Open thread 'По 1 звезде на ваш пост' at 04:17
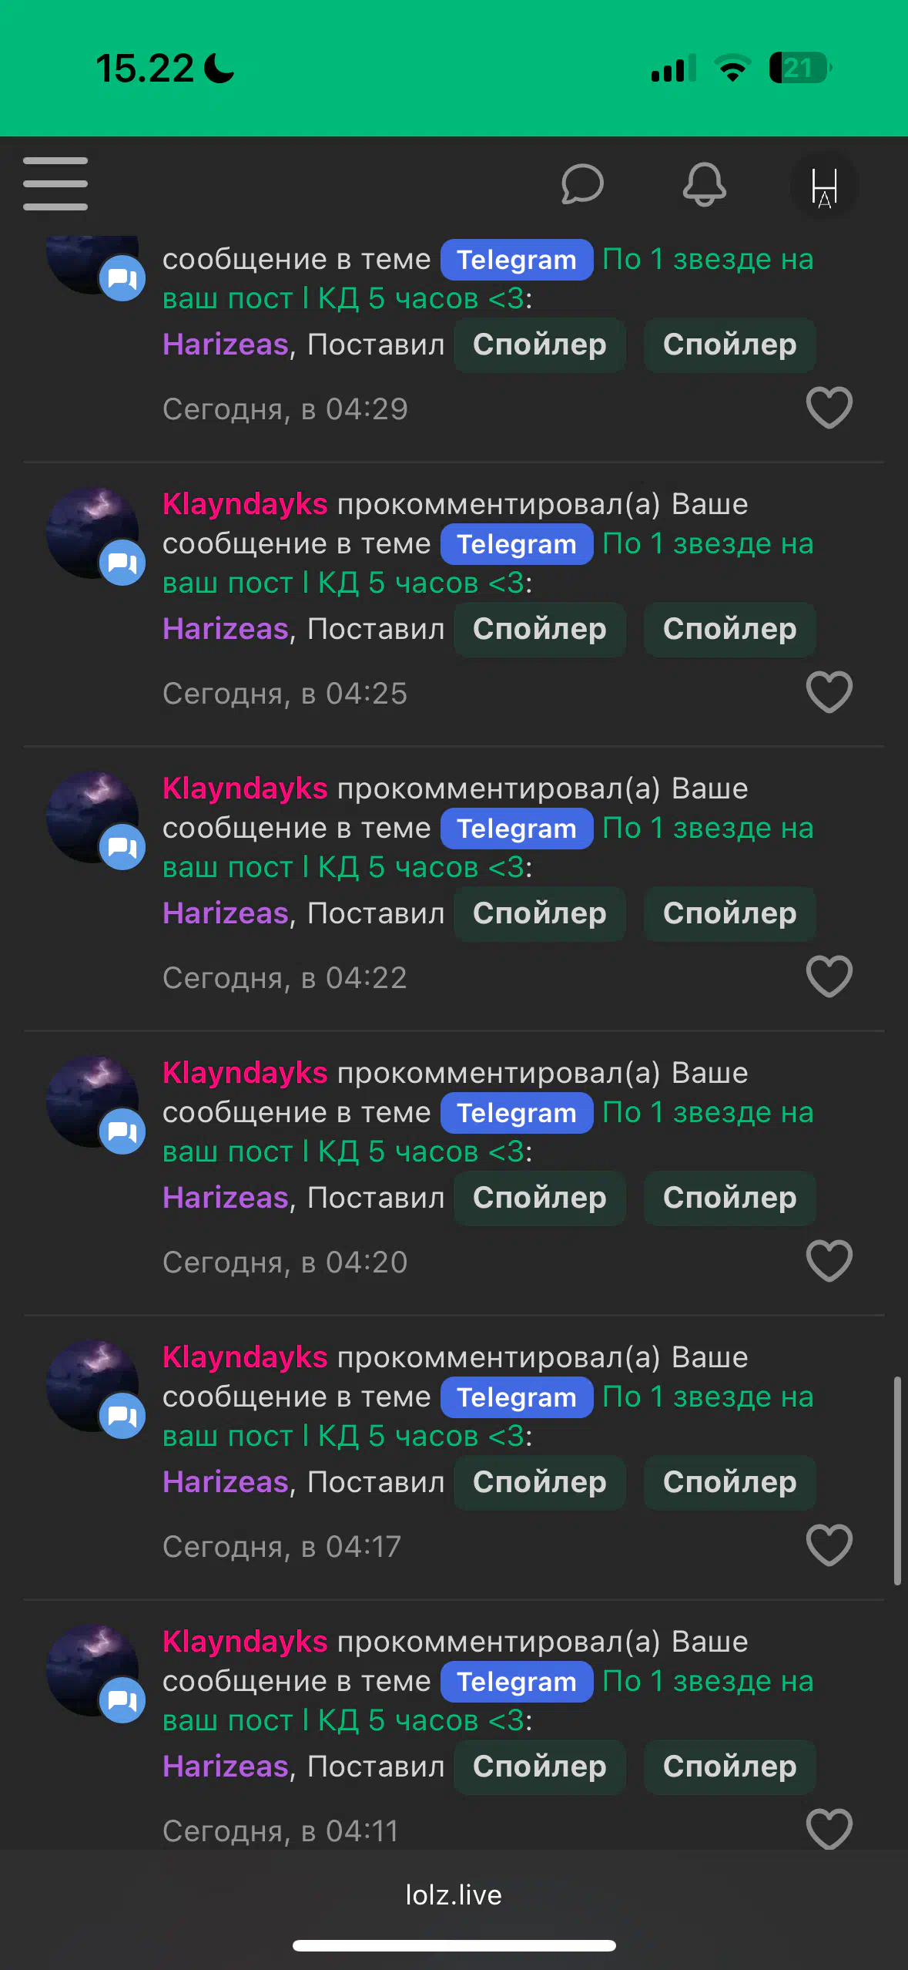The width and height of the screenshot is (908, 1970). pyautogui.click(x=488, y=1417)
